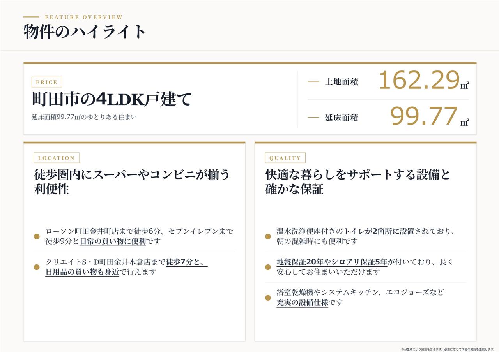Click the LOCATION label badge

57,158
